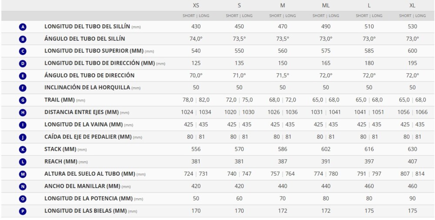Viewport: 435px width, 220px height.
Task: Select the ML size column header
Action: point(326,6)
